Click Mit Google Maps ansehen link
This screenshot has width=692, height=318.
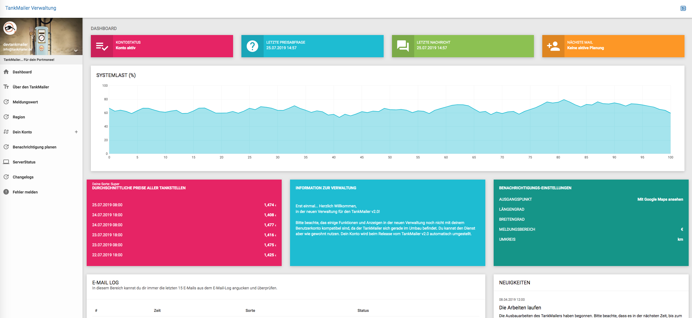click(x=660, y=199)
